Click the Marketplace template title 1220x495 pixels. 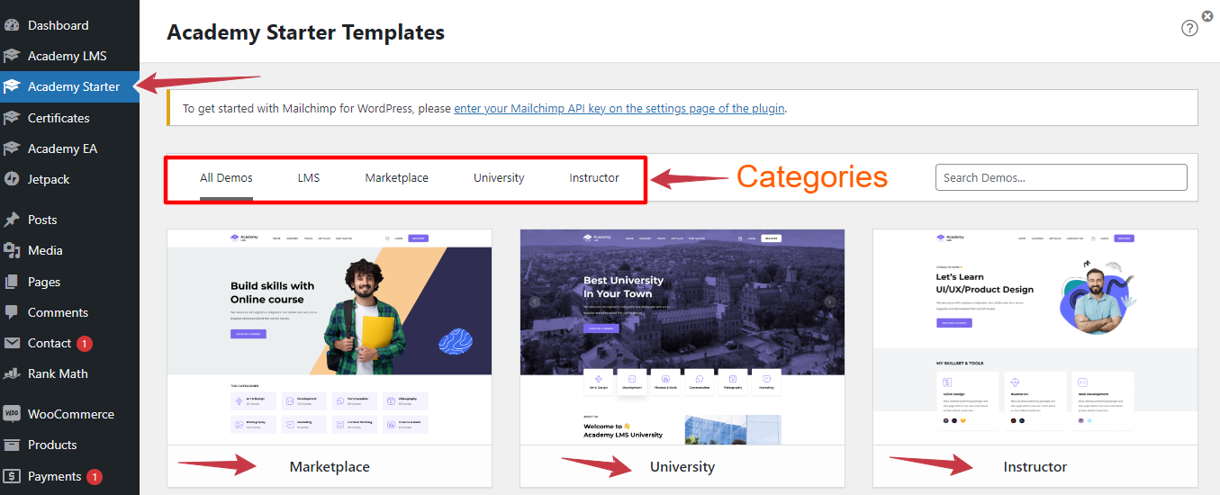click(330, 466)
